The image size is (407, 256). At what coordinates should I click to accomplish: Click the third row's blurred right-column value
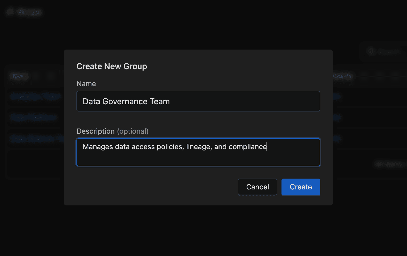tap(336, 139)
